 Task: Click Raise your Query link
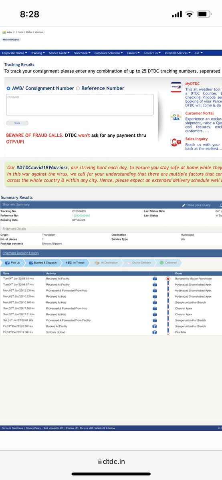198,205
